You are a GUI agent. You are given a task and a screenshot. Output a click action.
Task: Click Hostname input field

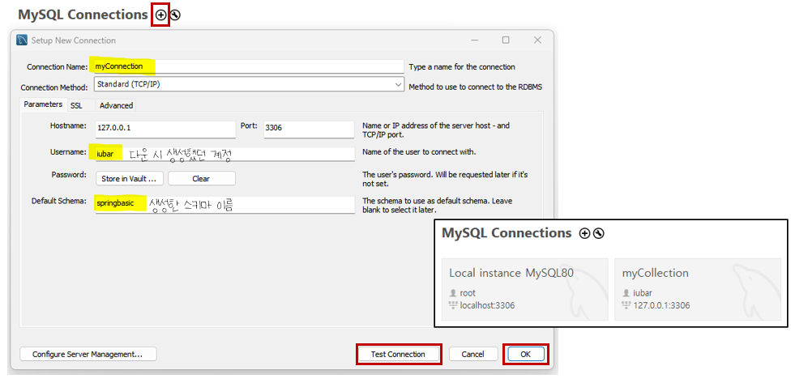coord(165,128)
